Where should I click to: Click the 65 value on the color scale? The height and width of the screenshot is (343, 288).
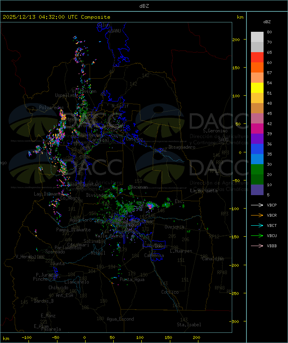pos(269,52)
